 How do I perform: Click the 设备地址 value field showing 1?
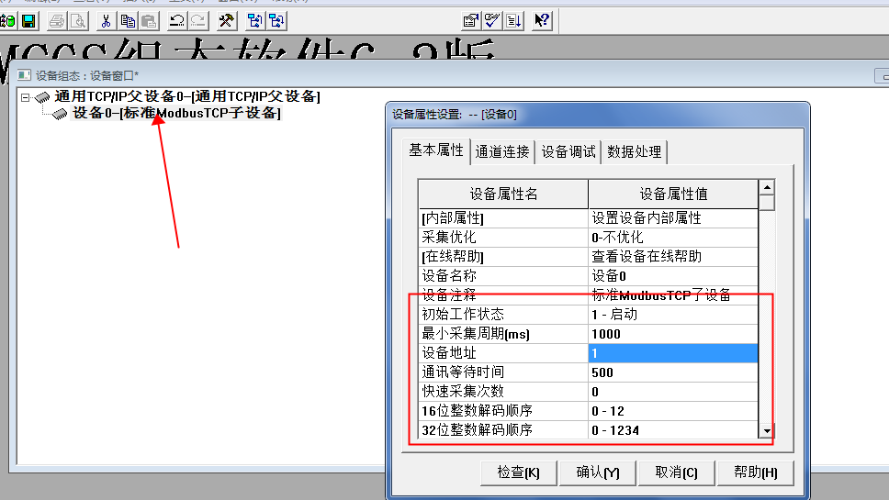pyautogui.click(x=672, y=353)
